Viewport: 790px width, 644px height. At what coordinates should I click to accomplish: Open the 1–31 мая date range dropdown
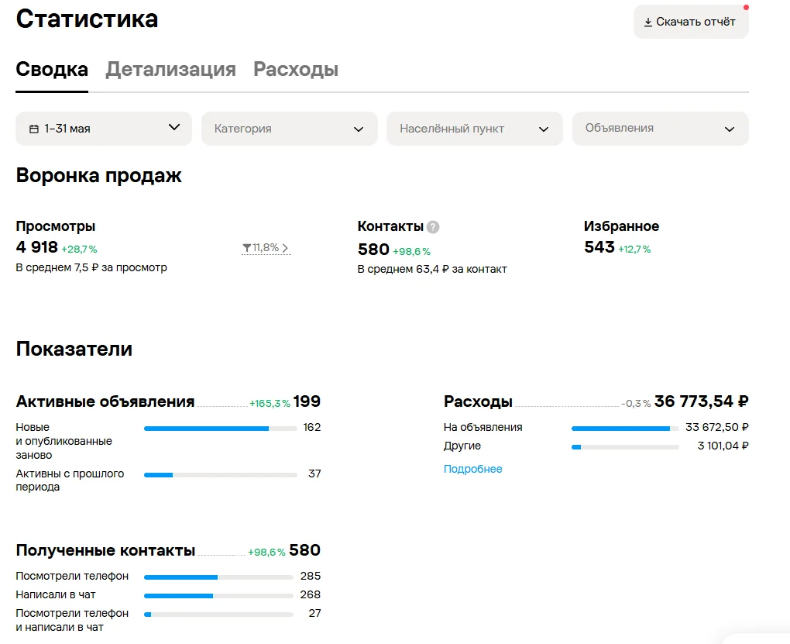[104, 129]
